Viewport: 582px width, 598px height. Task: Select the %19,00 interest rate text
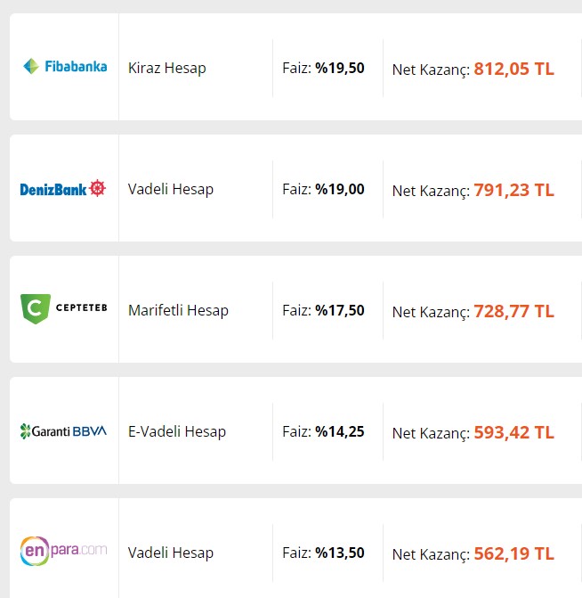point(340,189)
